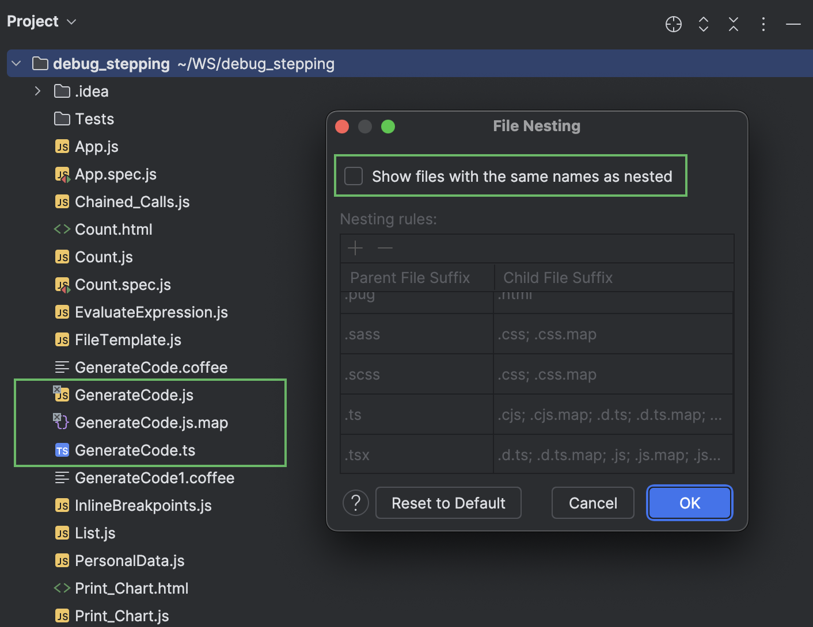The width and height of the screenshot is (813, 627).
Task: Click the source map icon on GenerateCode.js.map
Action: [x=60, y=422]
